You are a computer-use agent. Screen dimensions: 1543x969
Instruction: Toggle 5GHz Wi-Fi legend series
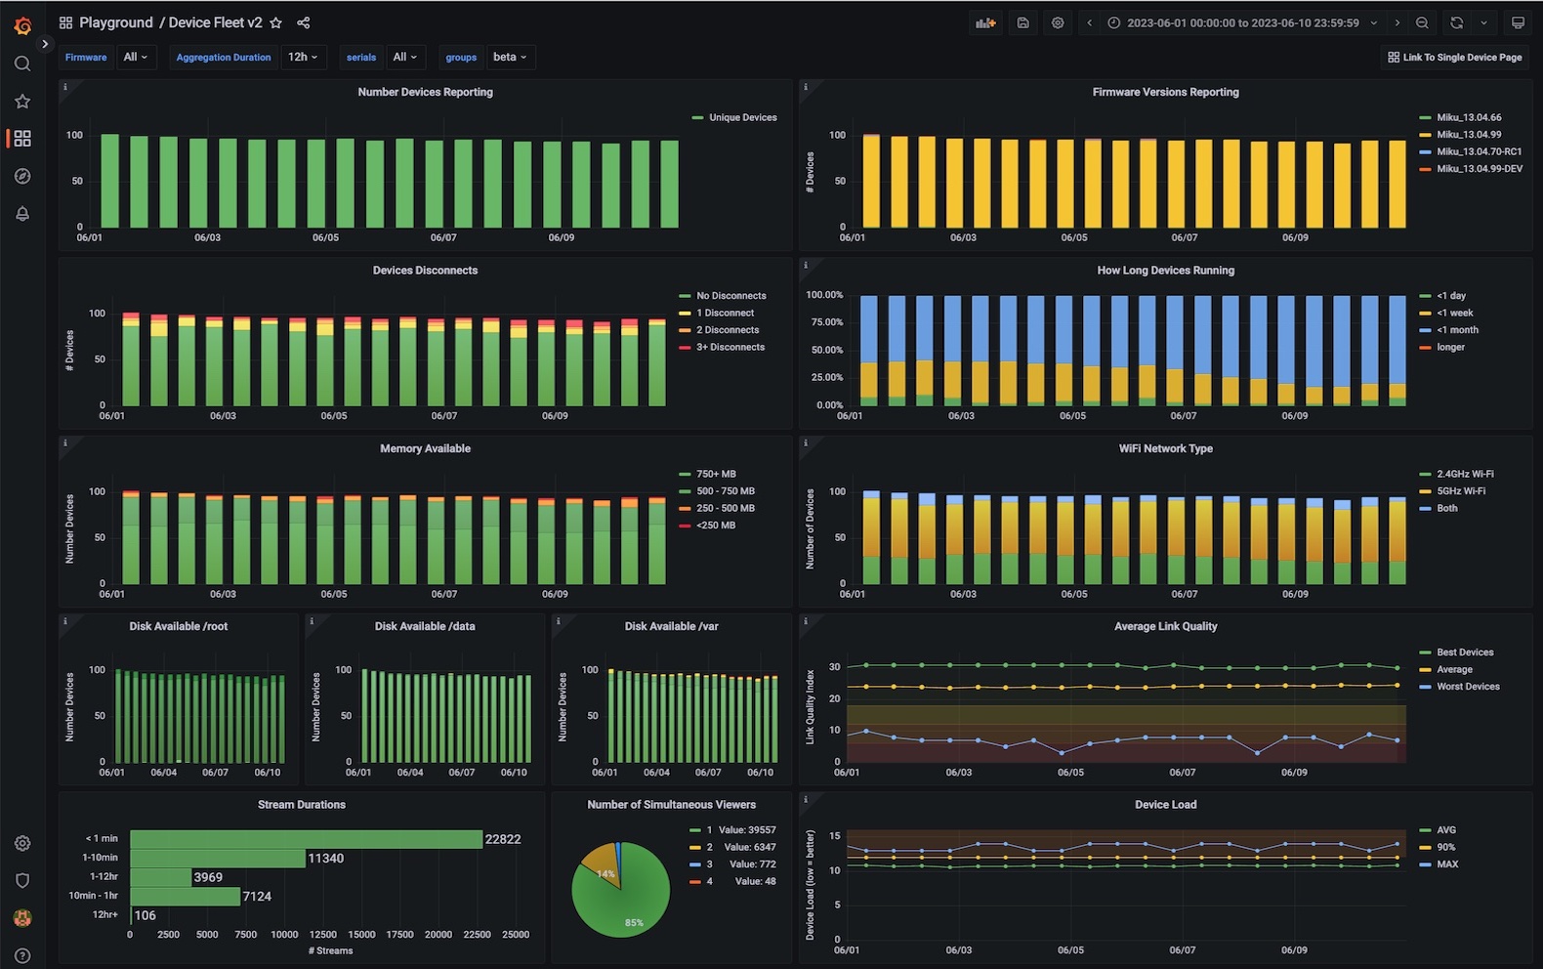click(1461, 490)
